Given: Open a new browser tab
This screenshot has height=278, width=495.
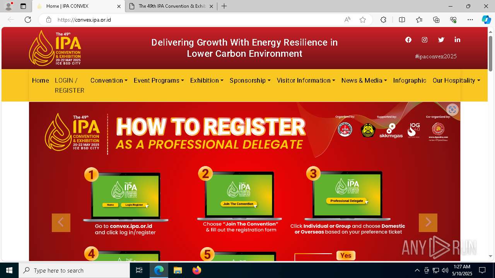Looking at the screenshot, I should point(224,6).
